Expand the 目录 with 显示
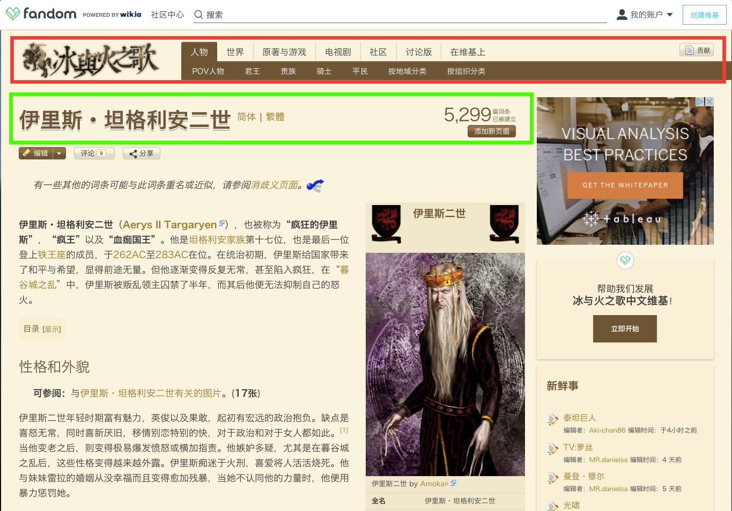 51,329
